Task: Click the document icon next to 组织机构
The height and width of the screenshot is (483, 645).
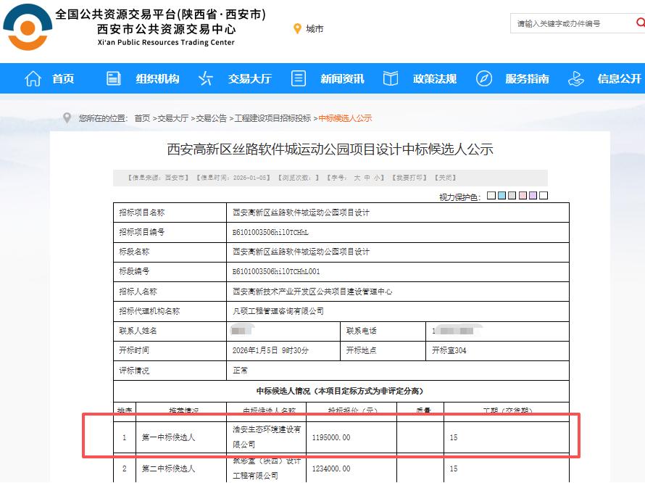Action: (112, 78)
